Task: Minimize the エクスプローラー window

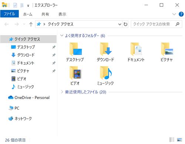Action: pos(146,5)
